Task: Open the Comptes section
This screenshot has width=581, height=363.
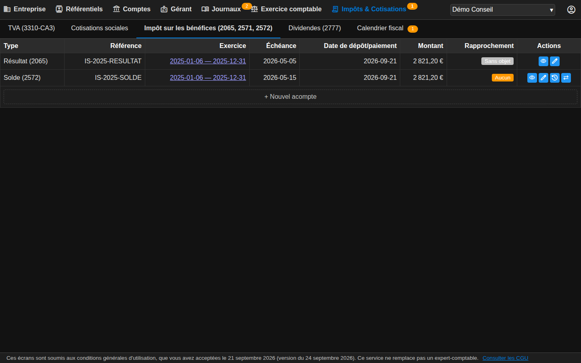Action: [132, 9]
